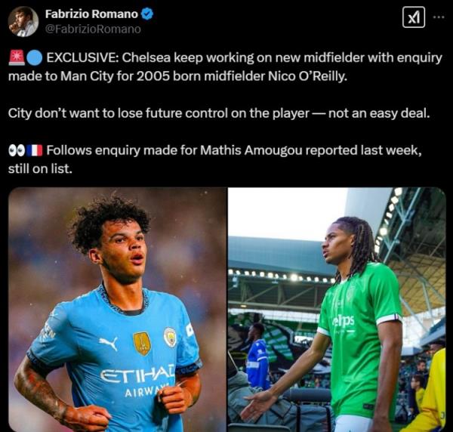This screenshot has width=453, height=432.
Task: Open the Grok AI icon
Action: coord(413,18)
